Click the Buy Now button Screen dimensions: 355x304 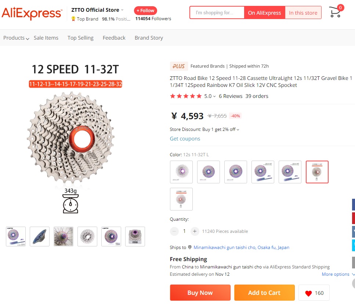point(200,292)
